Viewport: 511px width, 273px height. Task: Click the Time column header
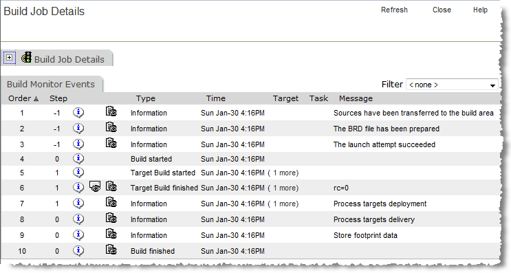click(216, 98)
